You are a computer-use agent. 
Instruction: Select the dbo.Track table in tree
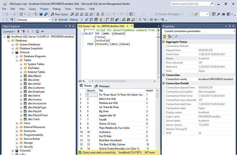click(34, 119)
